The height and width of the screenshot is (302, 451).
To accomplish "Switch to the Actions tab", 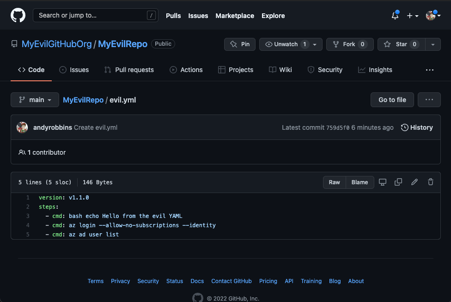I will [x=186, y=70].
